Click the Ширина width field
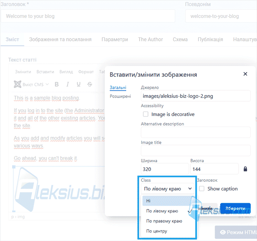 165,169
